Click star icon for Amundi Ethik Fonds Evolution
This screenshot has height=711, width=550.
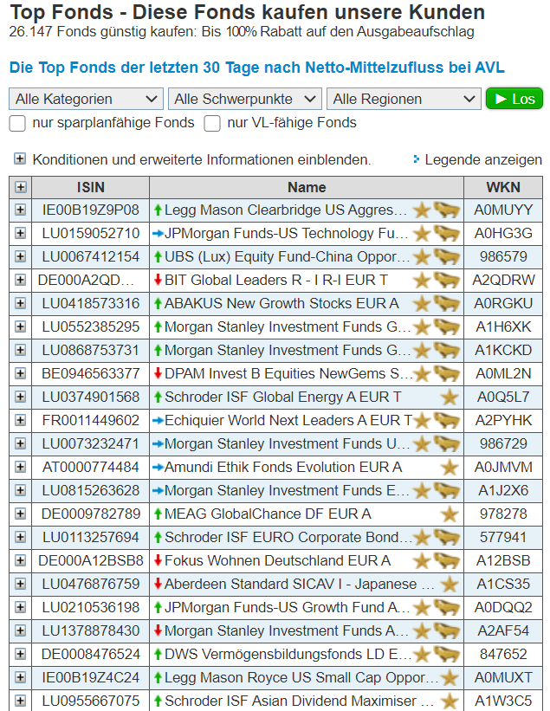(450, 467)
